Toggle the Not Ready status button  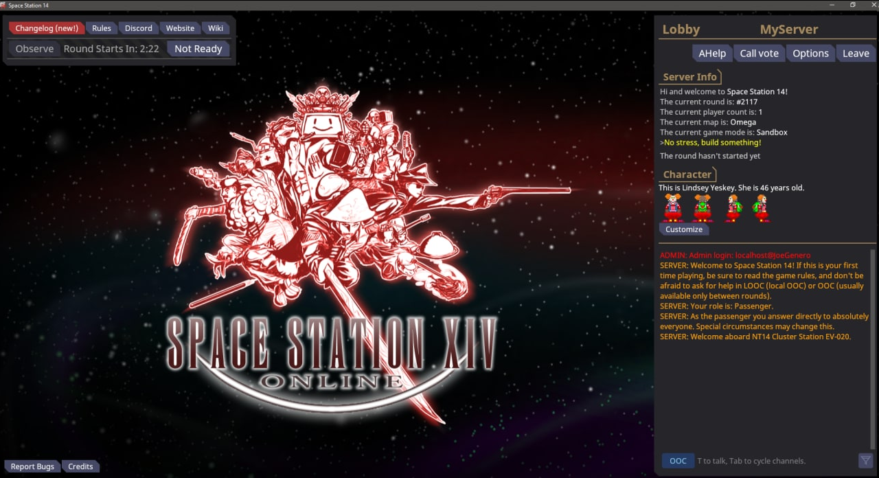[198, 49]
